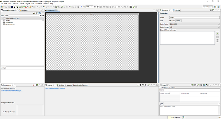This screenshot has width=221, height=119.
Task: Toggle link with editor in Application Model
Action: pos(40,13)
